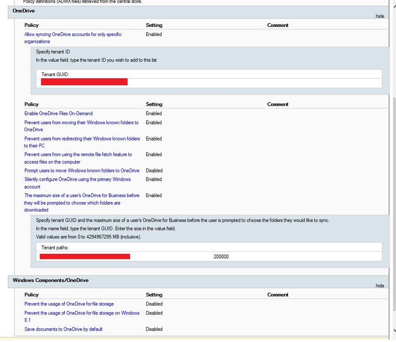Screen dimensions: 396x342
Task: Open 'Prevent users from redirecting their Windows known folders' policy
Action: [x=82, y=142]
